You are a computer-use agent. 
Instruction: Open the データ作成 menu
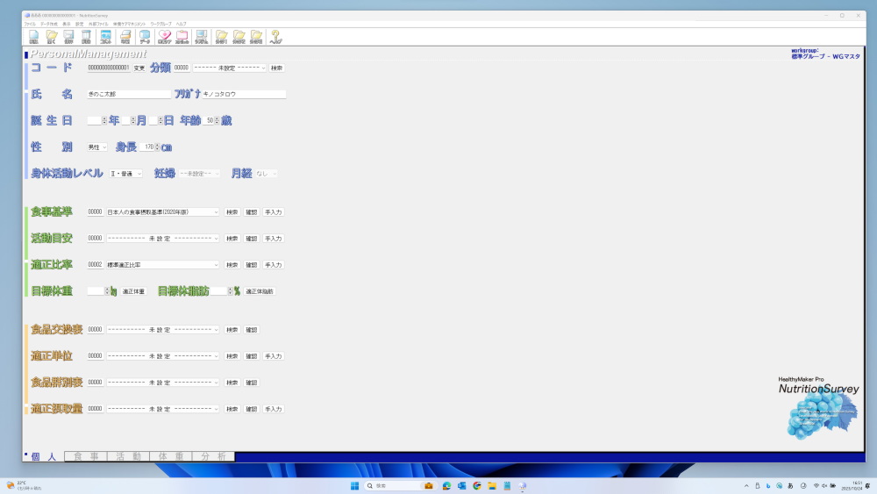click(48, 24)
